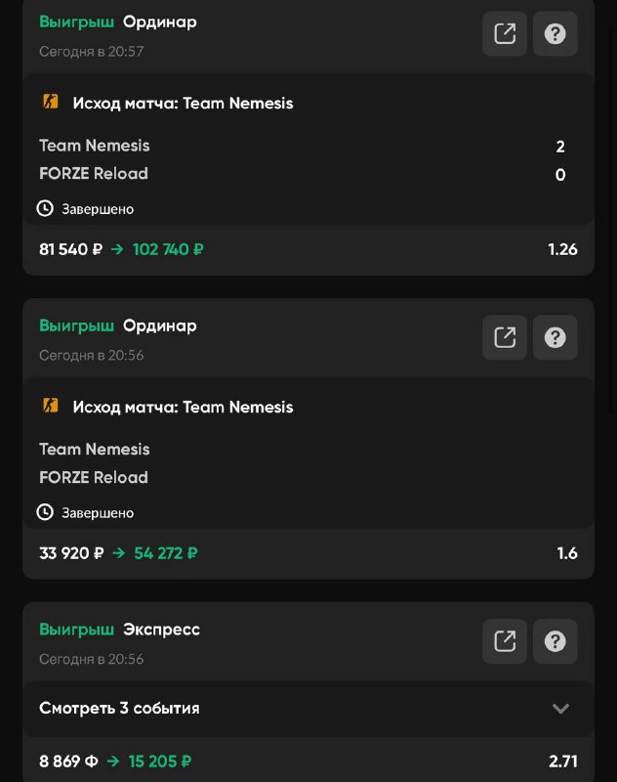The width and height of the screenshot is (617, 782).
Task: Open help for the 33 920 ₽ bet
Action: (x=555, y=337)
